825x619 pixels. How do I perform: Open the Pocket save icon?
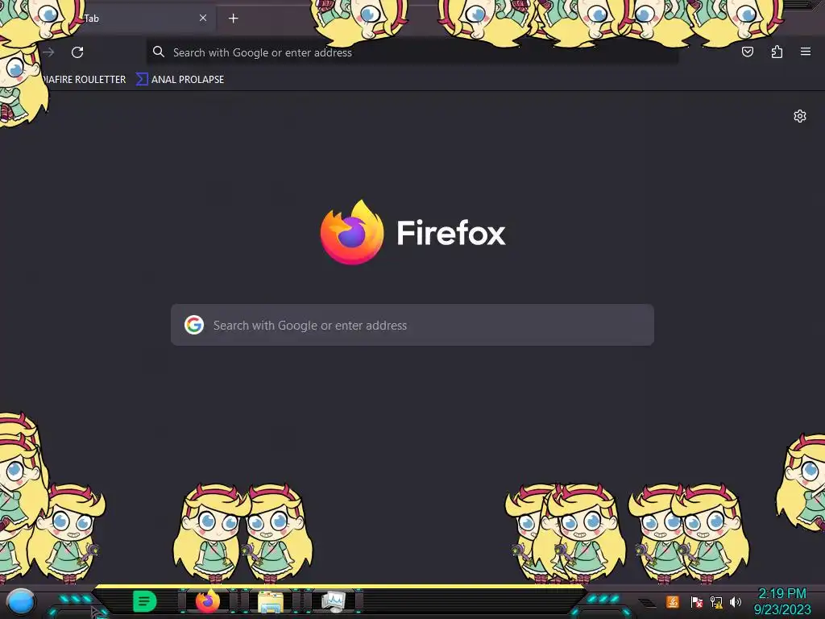pos(747,52)
